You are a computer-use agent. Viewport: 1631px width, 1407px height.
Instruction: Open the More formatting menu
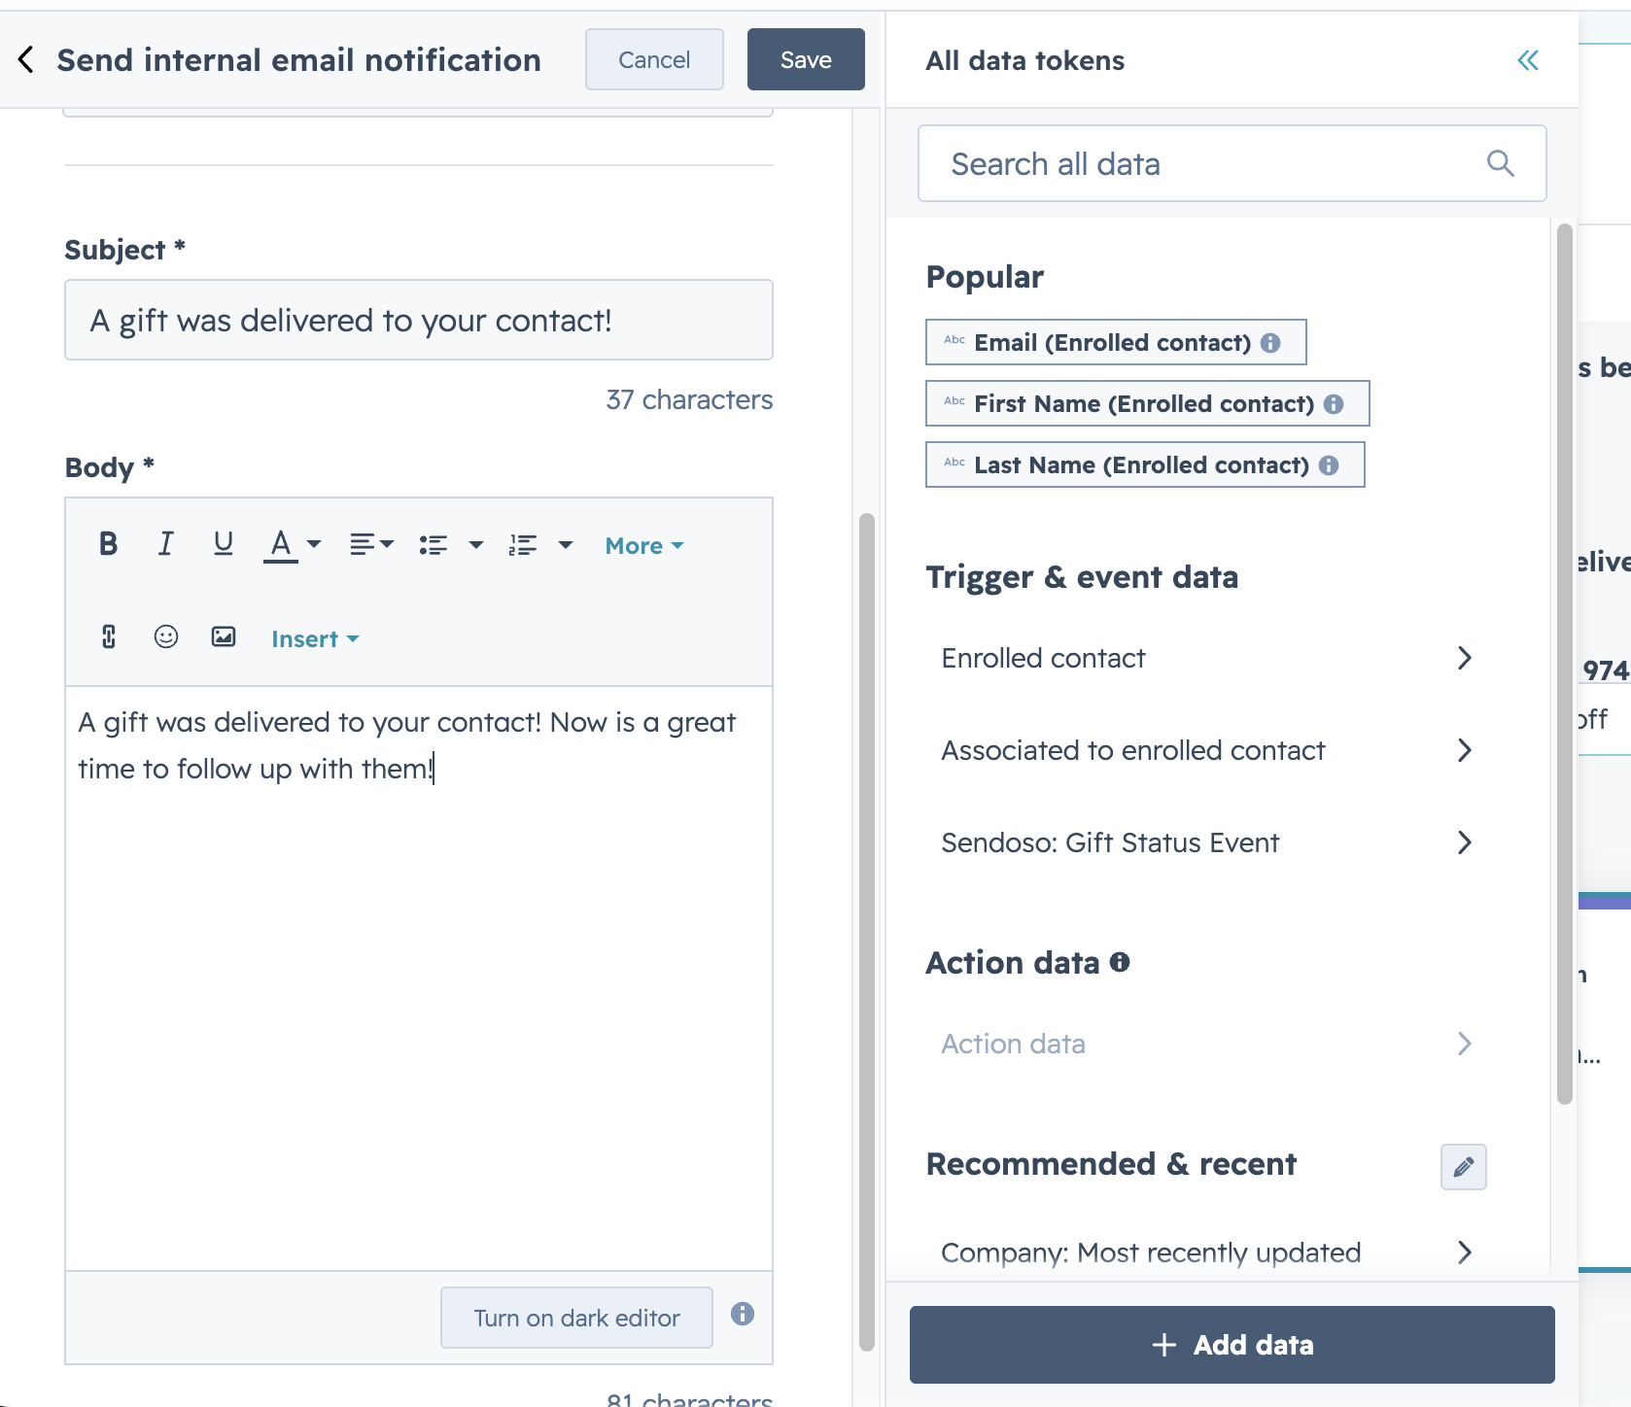coord(644,546)
